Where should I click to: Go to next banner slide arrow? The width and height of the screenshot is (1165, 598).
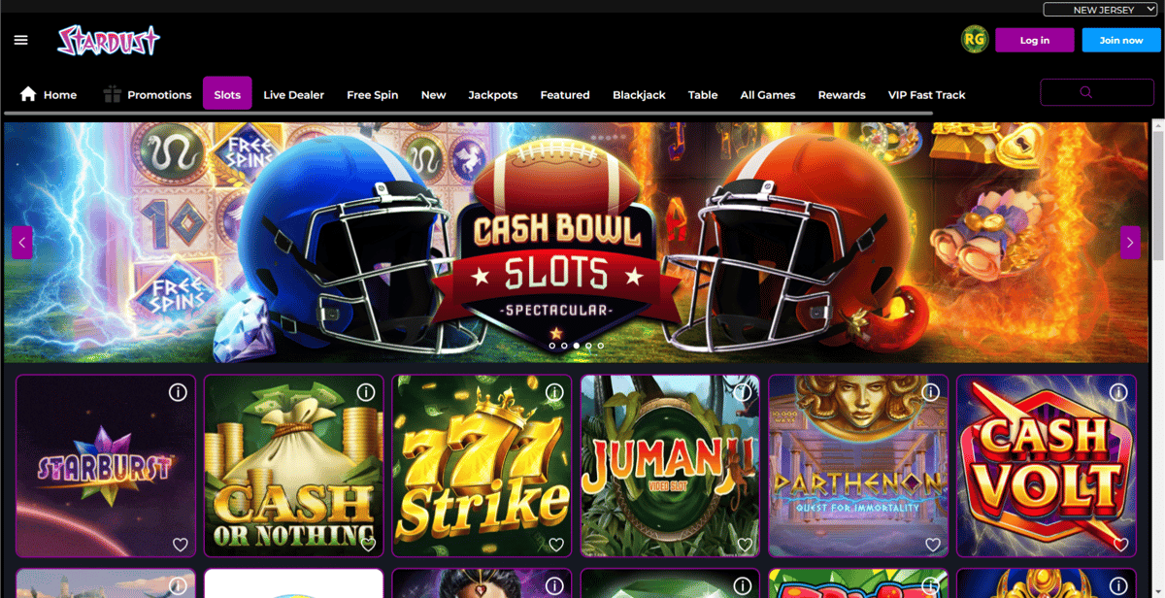[1130, 243]
